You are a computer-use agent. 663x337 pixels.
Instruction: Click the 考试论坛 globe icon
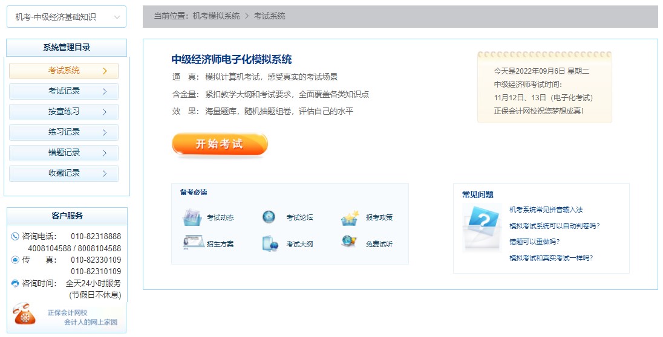coord(269,217)
